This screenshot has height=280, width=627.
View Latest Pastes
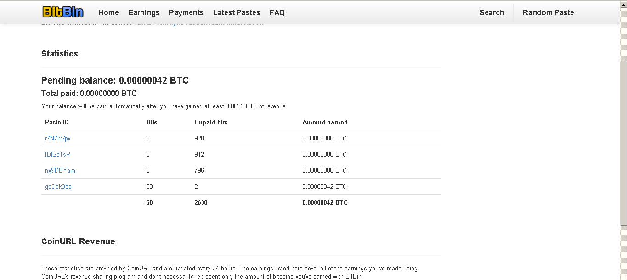[237, 13]
